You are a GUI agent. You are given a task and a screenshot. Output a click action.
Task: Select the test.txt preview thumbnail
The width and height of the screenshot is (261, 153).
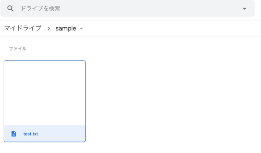coord(45,93)
